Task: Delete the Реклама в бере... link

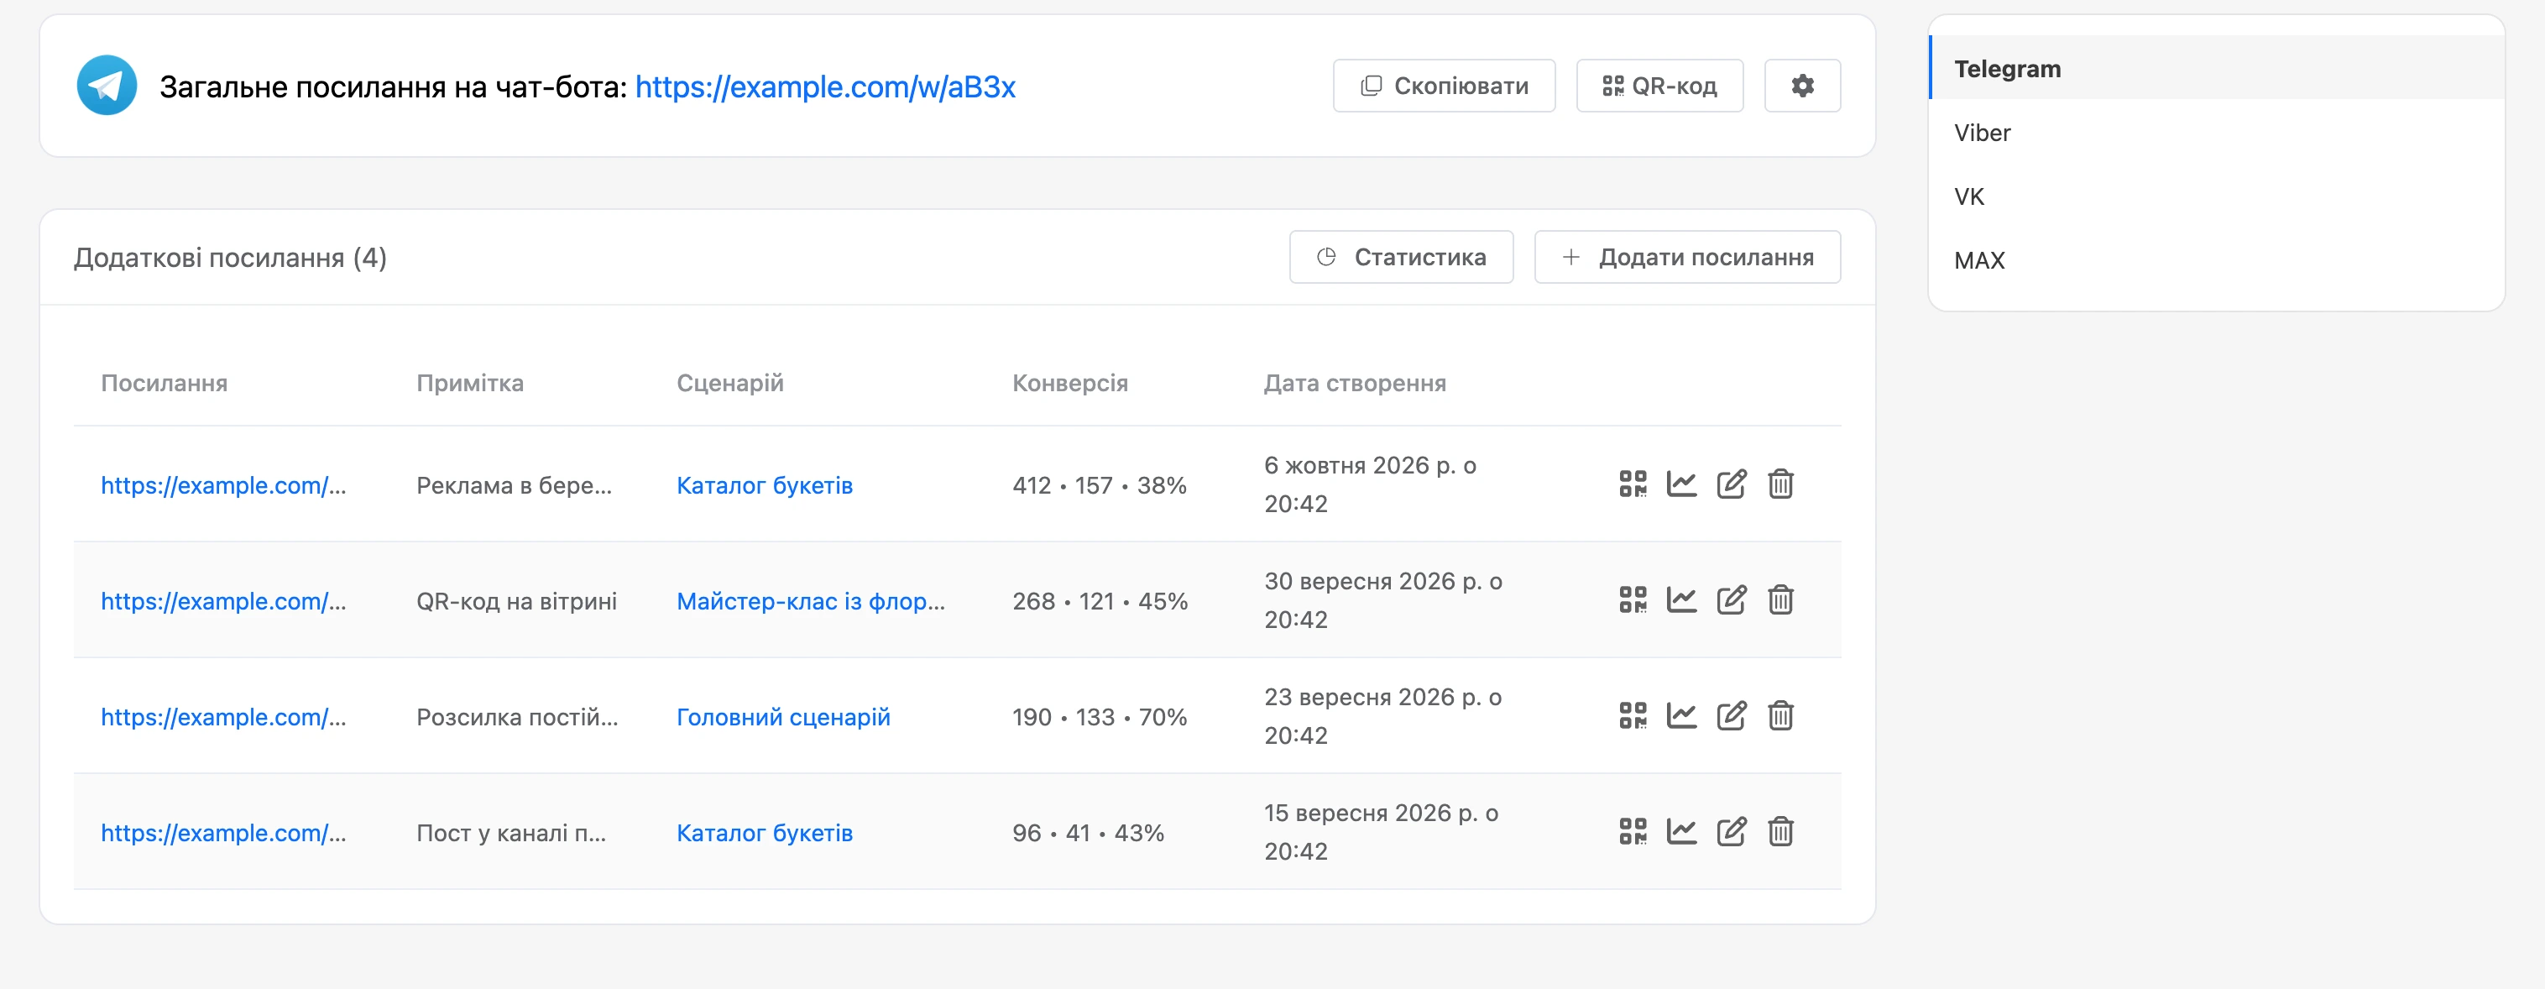Action: pyautogui.click(x=1780, y=484)
